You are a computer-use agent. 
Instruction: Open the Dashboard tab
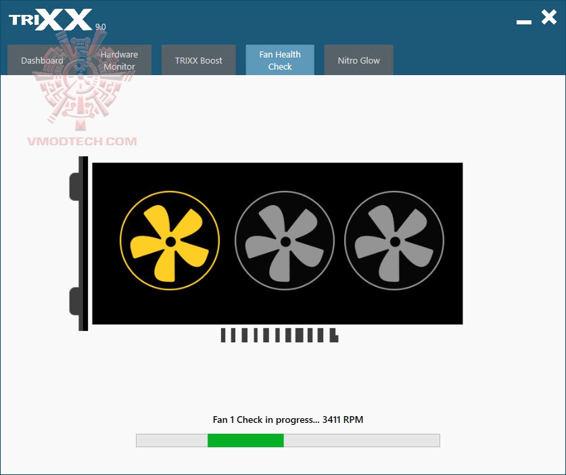(x=42, y=60)
